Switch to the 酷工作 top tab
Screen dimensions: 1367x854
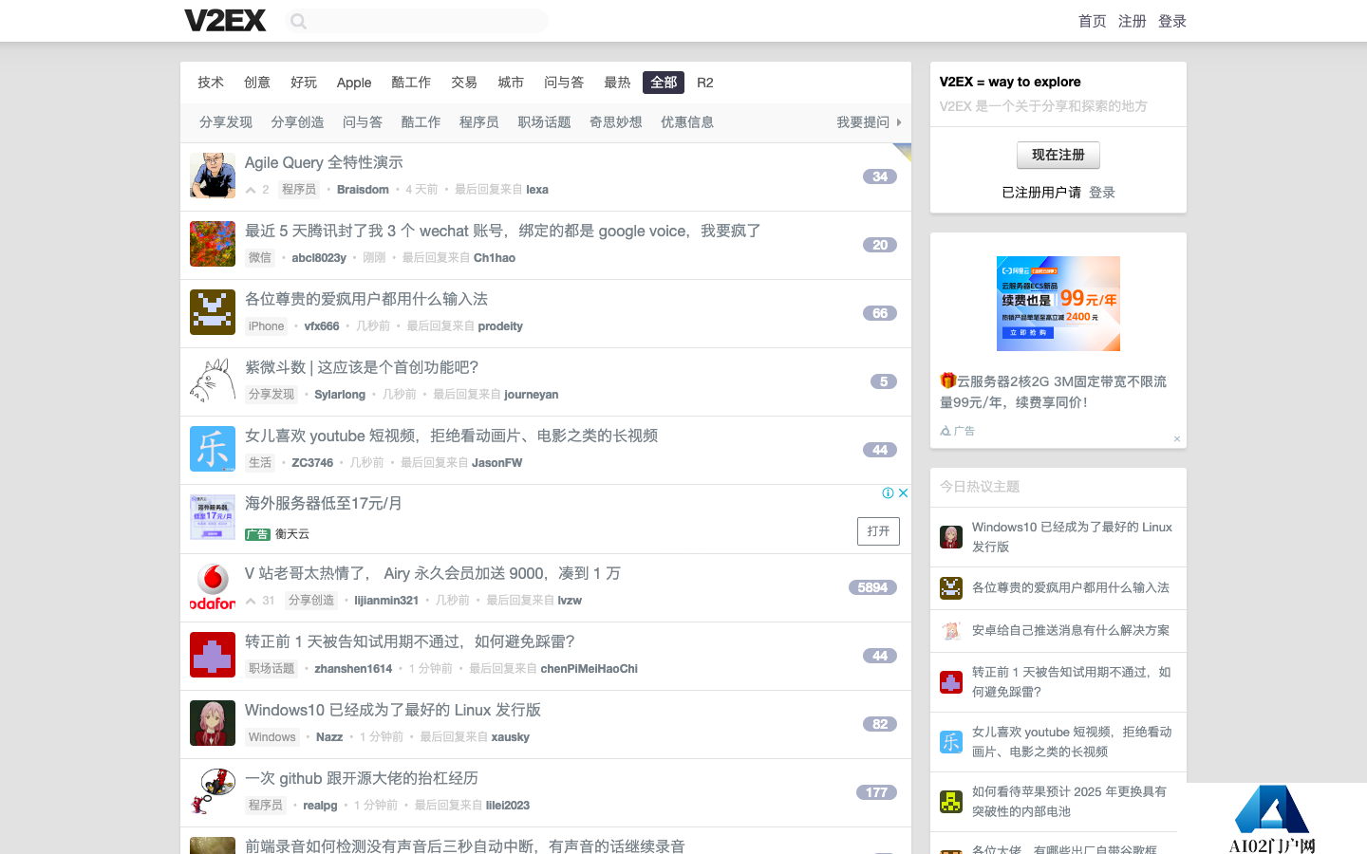pyautogui.click(x=411, y=83)
